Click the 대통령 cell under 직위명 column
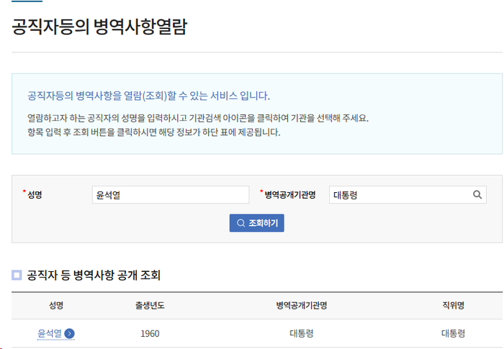The height and width of the screenshot is (349, 504). point(453,334)
